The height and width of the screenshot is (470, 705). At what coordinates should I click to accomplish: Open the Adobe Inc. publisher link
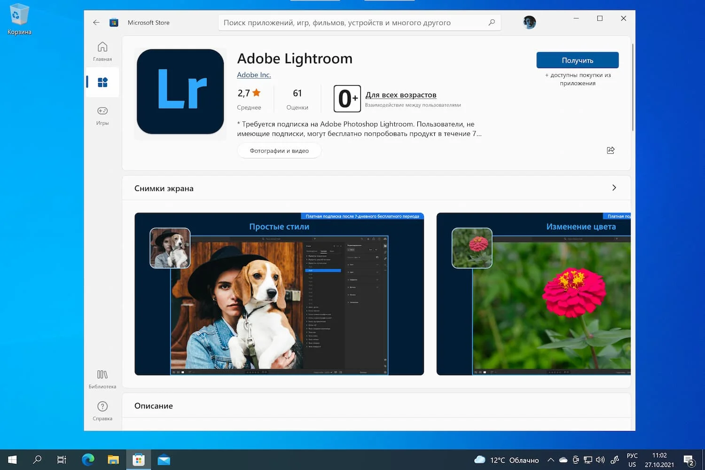coord(254,75)
